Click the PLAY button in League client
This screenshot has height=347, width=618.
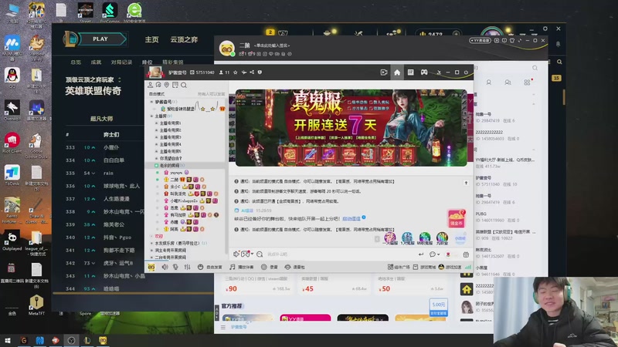click(x=100, y=39)
